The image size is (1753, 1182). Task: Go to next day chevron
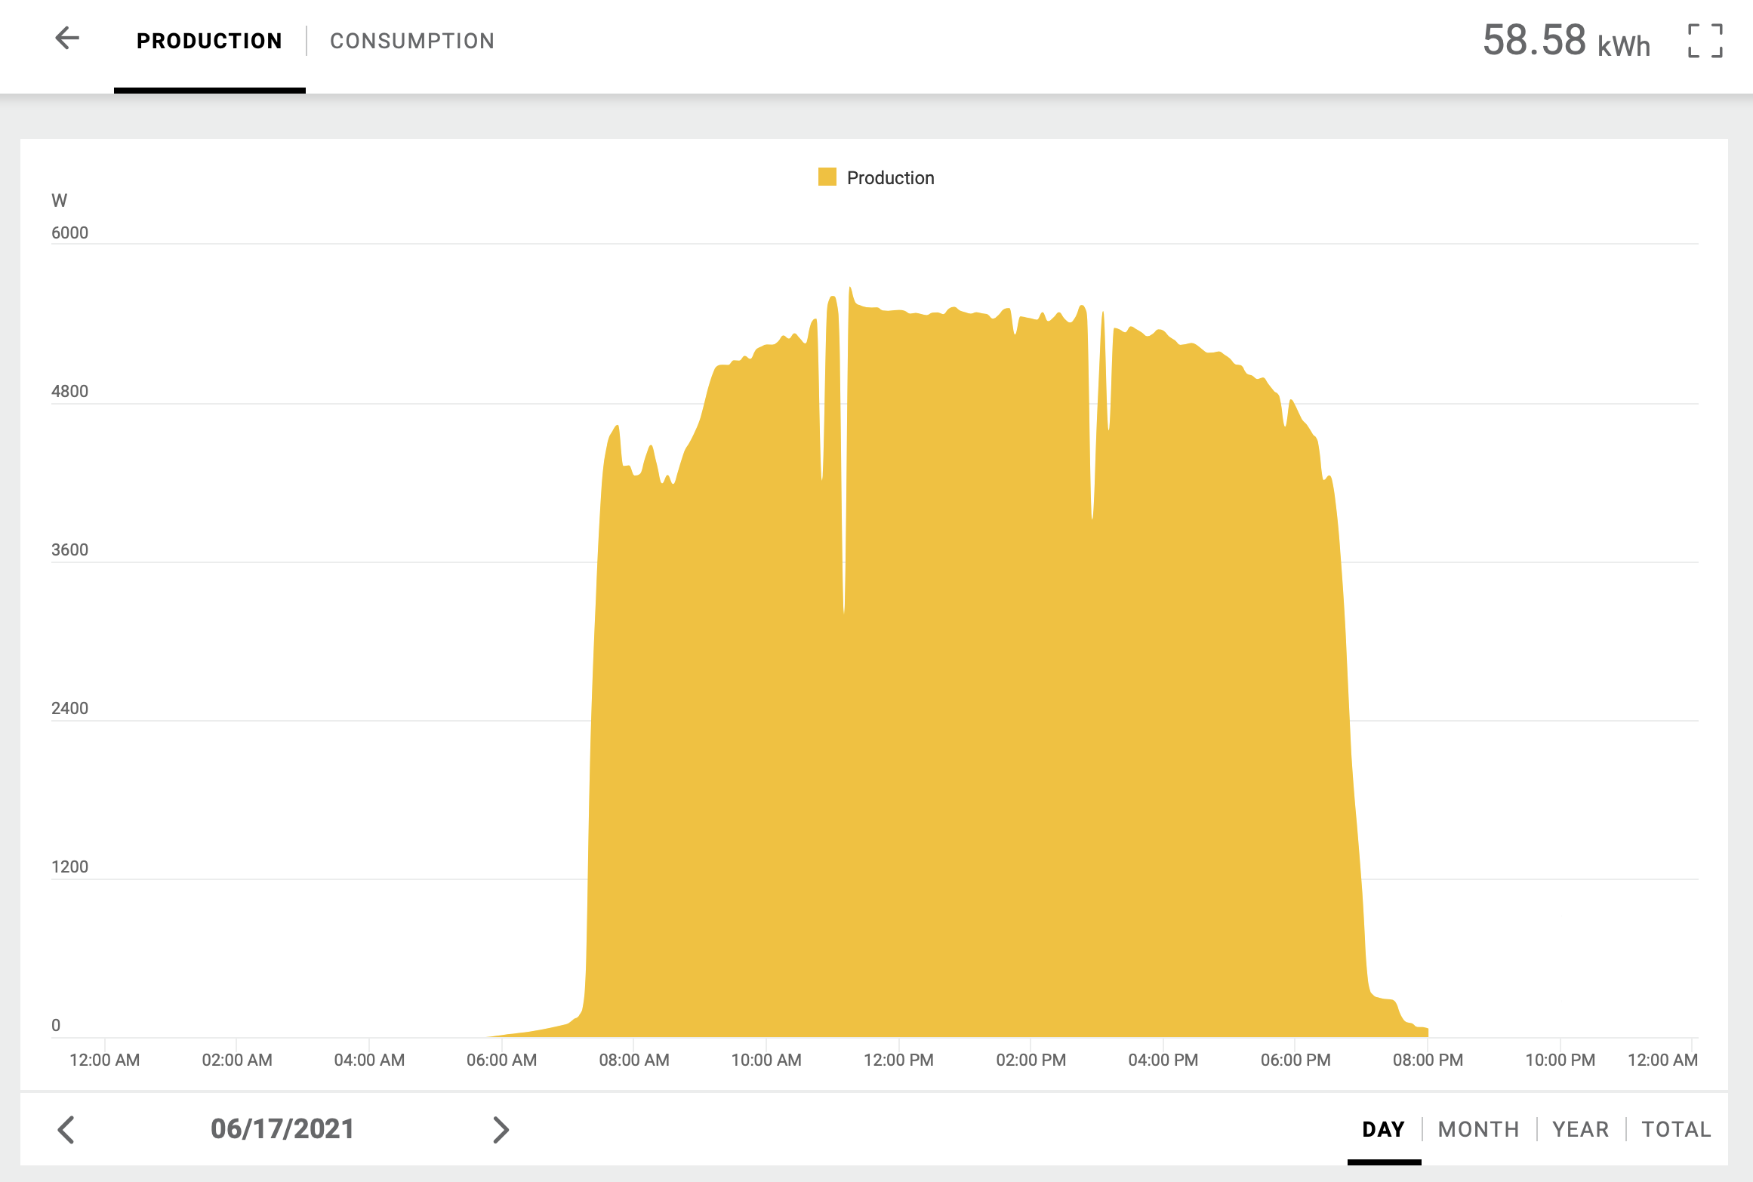tap(501, 1130)
